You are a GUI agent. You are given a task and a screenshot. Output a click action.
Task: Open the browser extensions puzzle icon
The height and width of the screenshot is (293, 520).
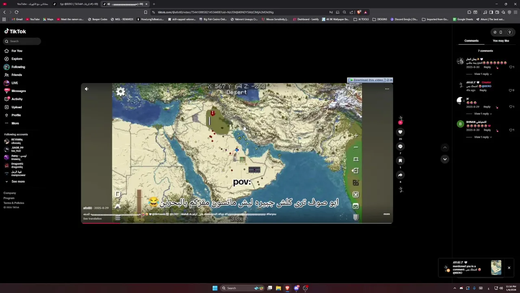coord(469,12)
